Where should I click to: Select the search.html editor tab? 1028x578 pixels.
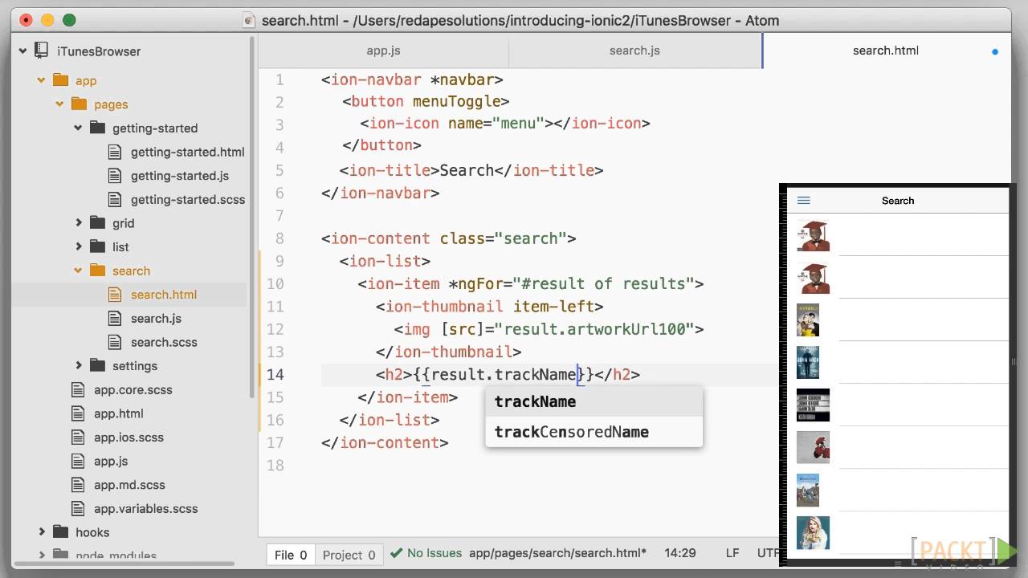tap(886, 51)
